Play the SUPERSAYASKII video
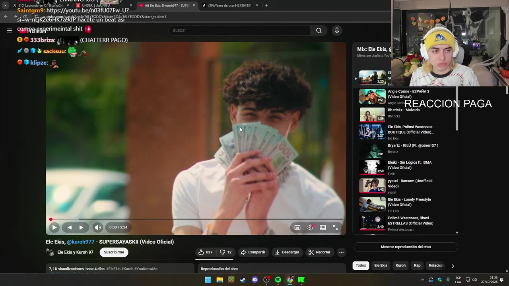Screen dimensions: 509x286 54,227
